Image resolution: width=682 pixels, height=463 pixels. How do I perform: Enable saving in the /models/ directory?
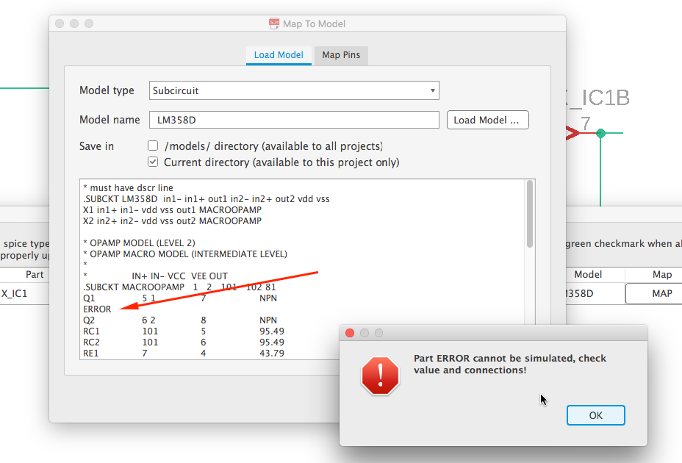[x=153, y=146]
